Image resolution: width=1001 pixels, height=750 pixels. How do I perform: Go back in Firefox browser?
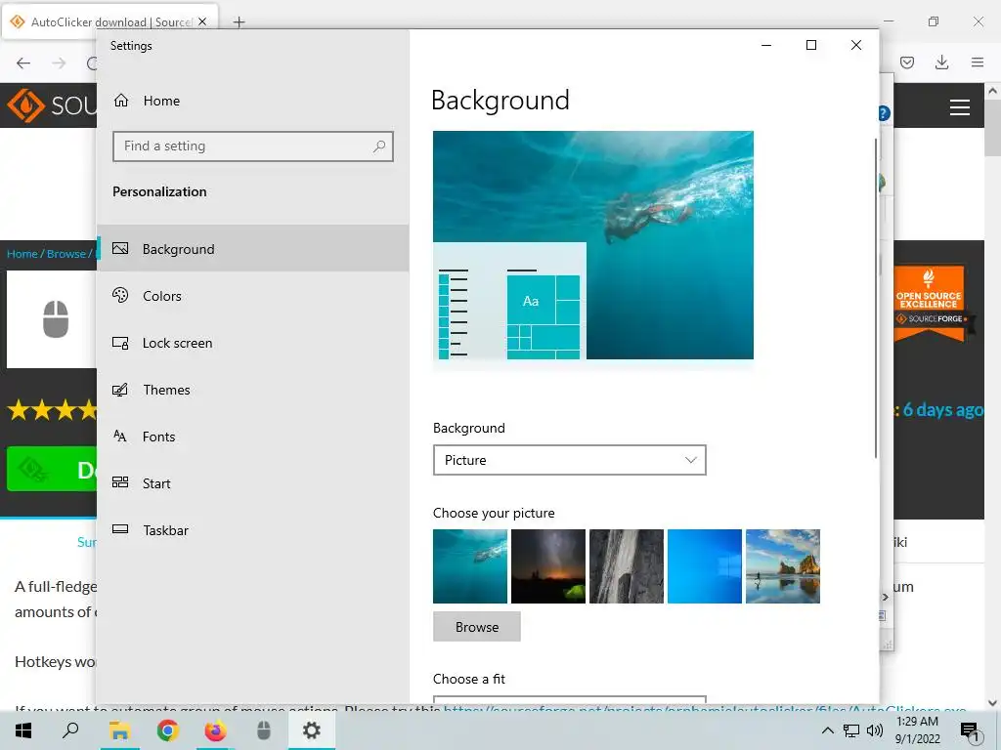click(23, 62)
